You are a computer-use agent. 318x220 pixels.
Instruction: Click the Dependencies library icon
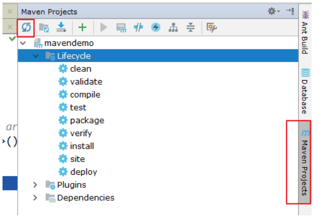tap(50, 198)
